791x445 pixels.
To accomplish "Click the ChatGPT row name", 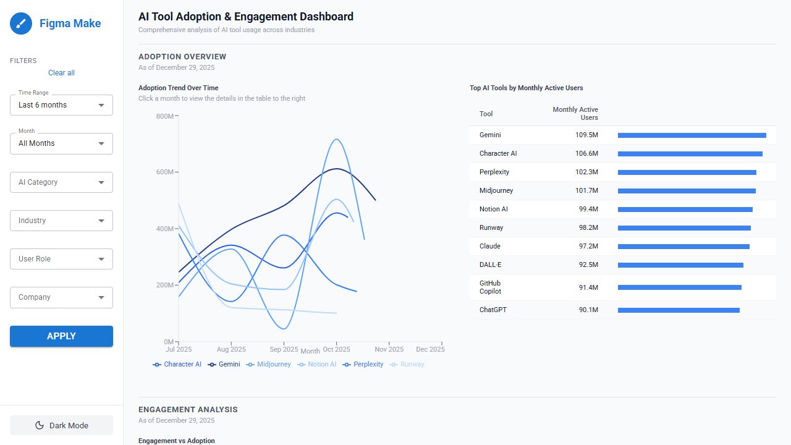I will pos(493,310).
